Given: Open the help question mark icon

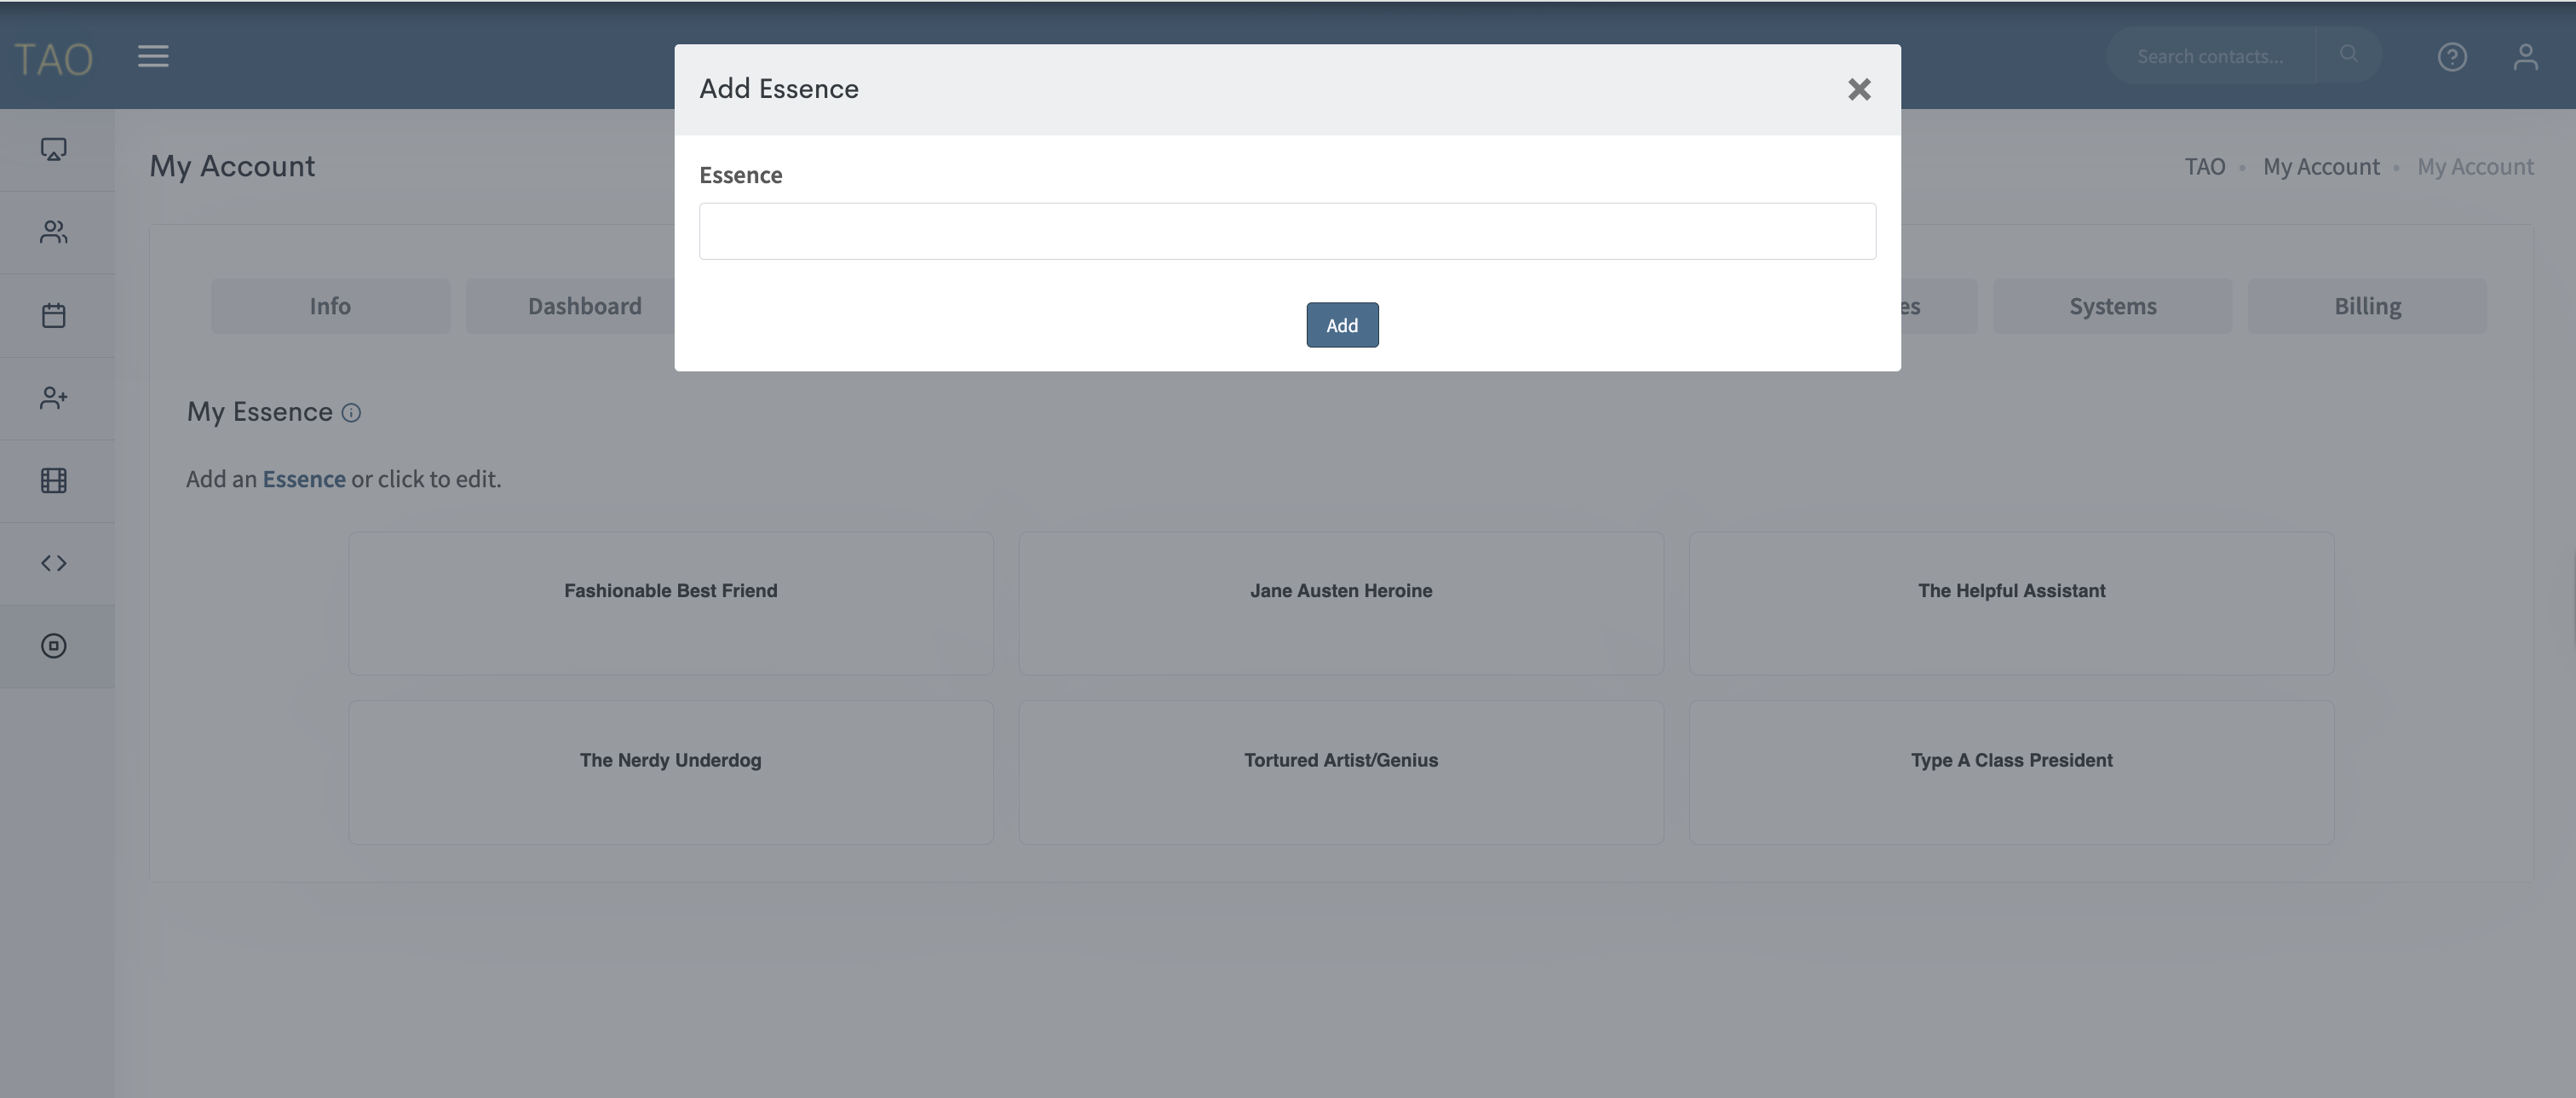Looking at the screenshot, I should pyautogui.click(x=2451, y=57).
